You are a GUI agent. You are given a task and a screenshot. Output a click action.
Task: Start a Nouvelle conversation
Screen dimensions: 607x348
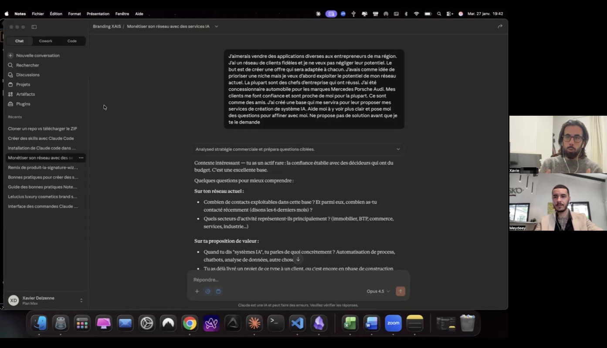(x=37, y=56)
